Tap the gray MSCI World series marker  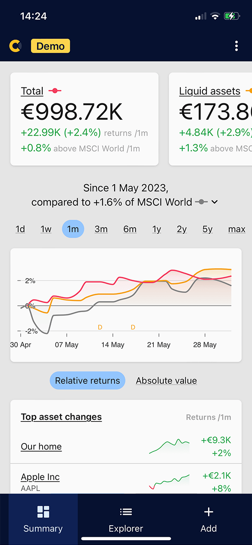[201, 202]
